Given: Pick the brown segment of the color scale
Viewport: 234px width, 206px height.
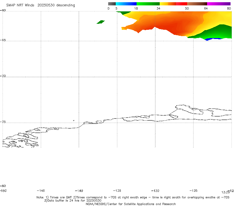Looking at the screenshot, I should click(x=197, y=4).
